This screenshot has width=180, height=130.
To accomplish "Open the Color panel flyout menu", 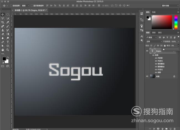I will click(178, 12).
